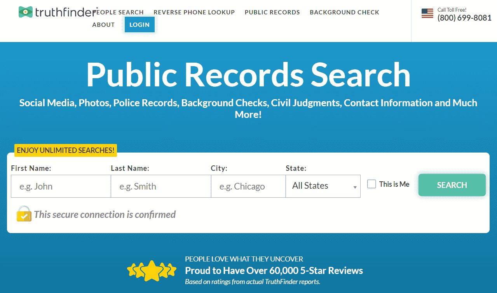This screenshot has width=497, height=293.
Task: Focus the City input field
Action: pos(248,186)
